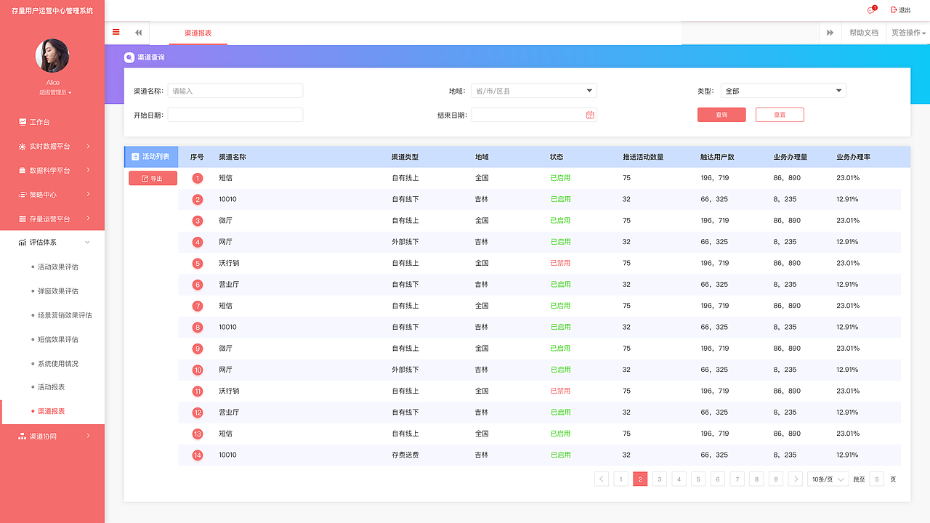The height and width of the screenshot is (523, 930).
Task: Click the 导出 export button
Action: tap(153, 178)
